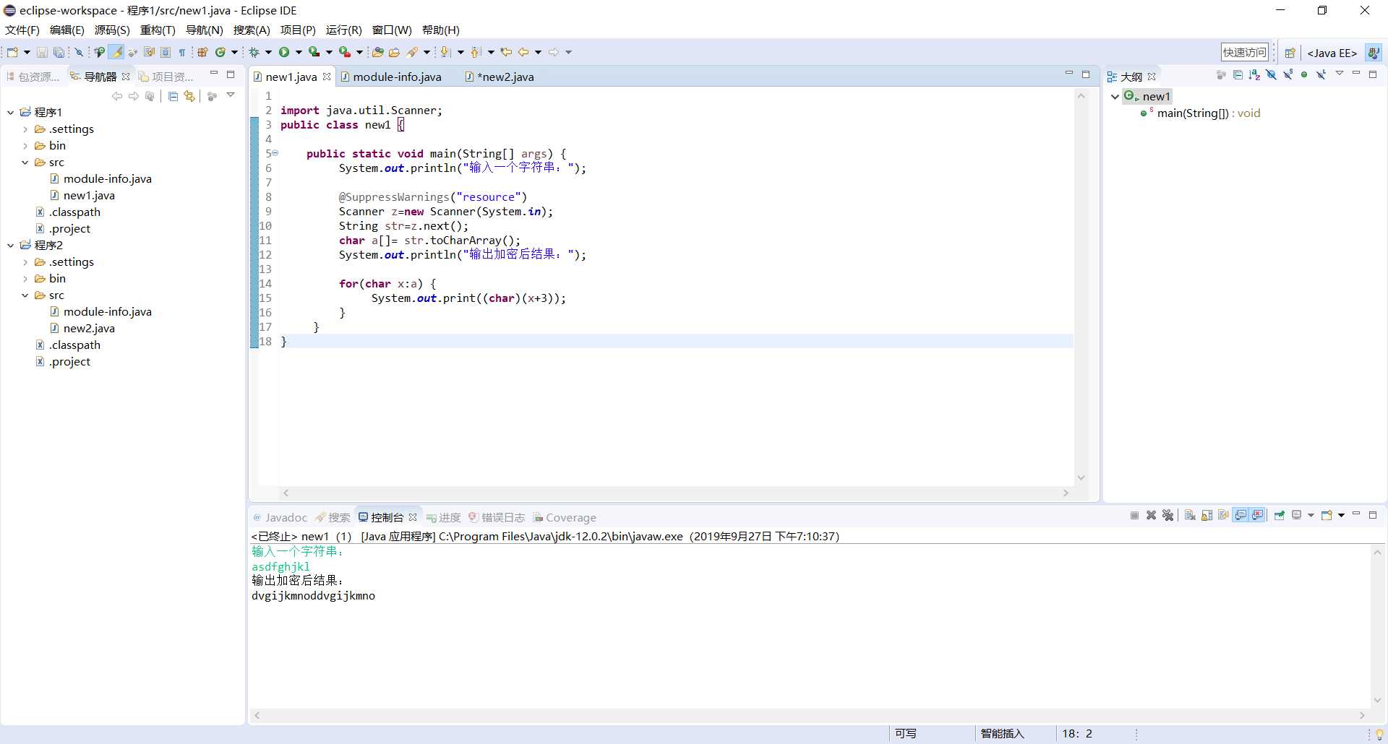Toggle Hide Static Members in the Outline
1388x744 pixels.
[x=1288, y=75]
